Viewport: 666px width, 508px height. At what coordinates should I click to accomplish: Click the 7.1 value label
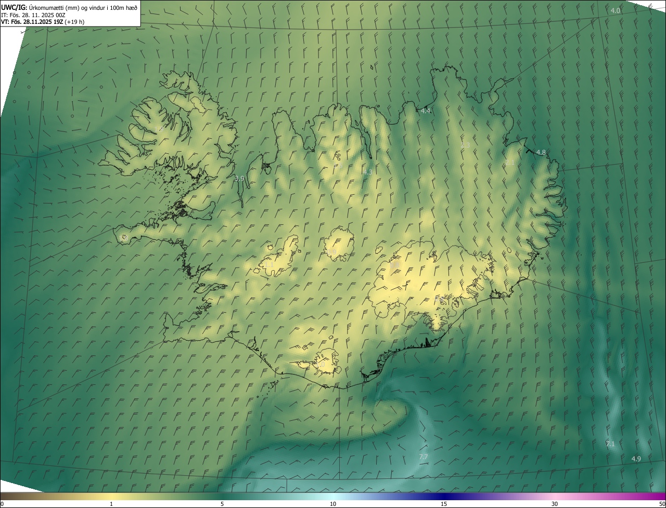[610, 444]
